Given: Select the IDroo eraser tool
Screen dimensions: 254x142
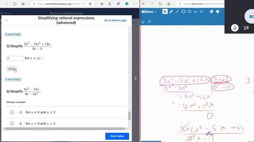Looking at the screenshot, I should (x=211, y=11).
